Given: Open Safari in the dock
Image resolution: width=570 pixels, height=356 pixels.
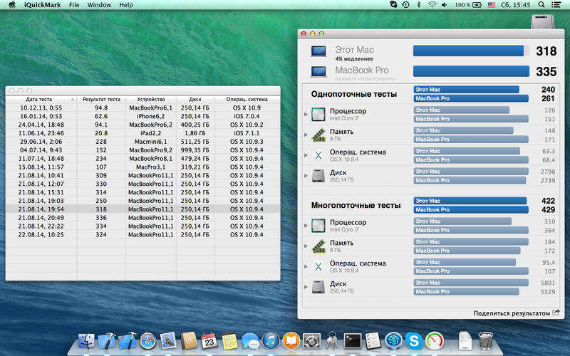Looking at the screenshot, I should tap(147, 341).
